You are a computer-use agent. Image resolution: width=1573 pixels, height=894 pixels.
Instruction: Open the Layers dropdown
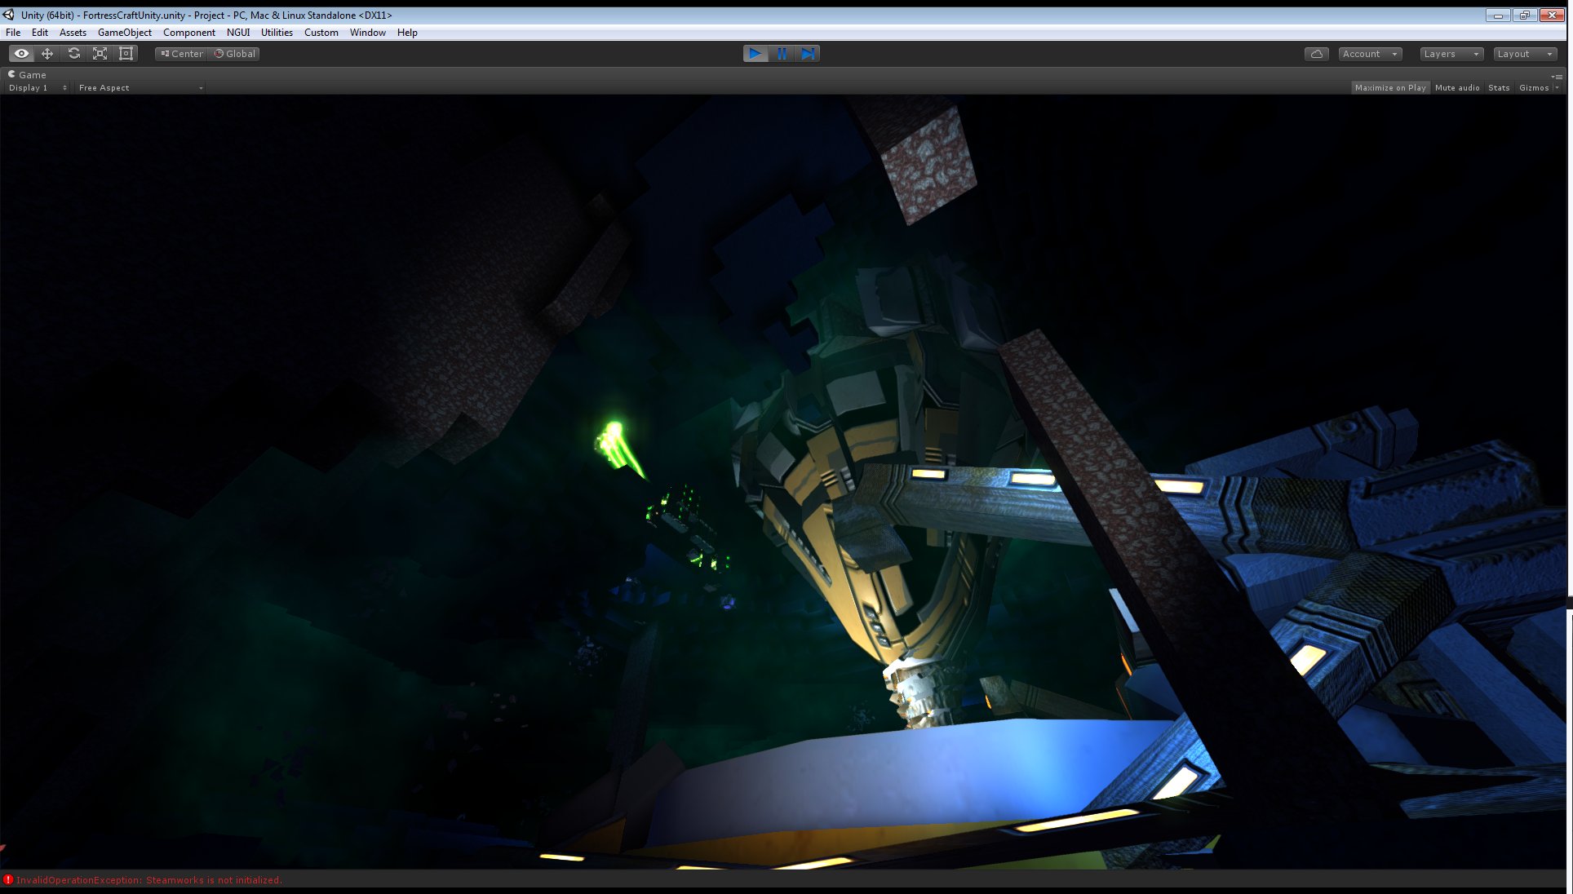1451,54
